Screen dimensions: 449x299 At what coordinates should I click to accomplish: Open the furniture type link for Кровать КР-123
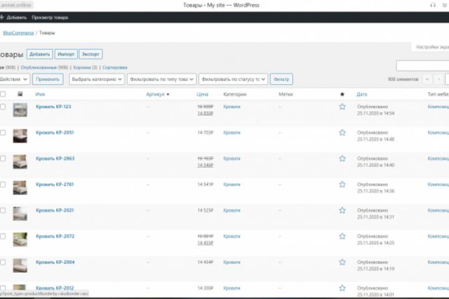[x=438, y=107]
